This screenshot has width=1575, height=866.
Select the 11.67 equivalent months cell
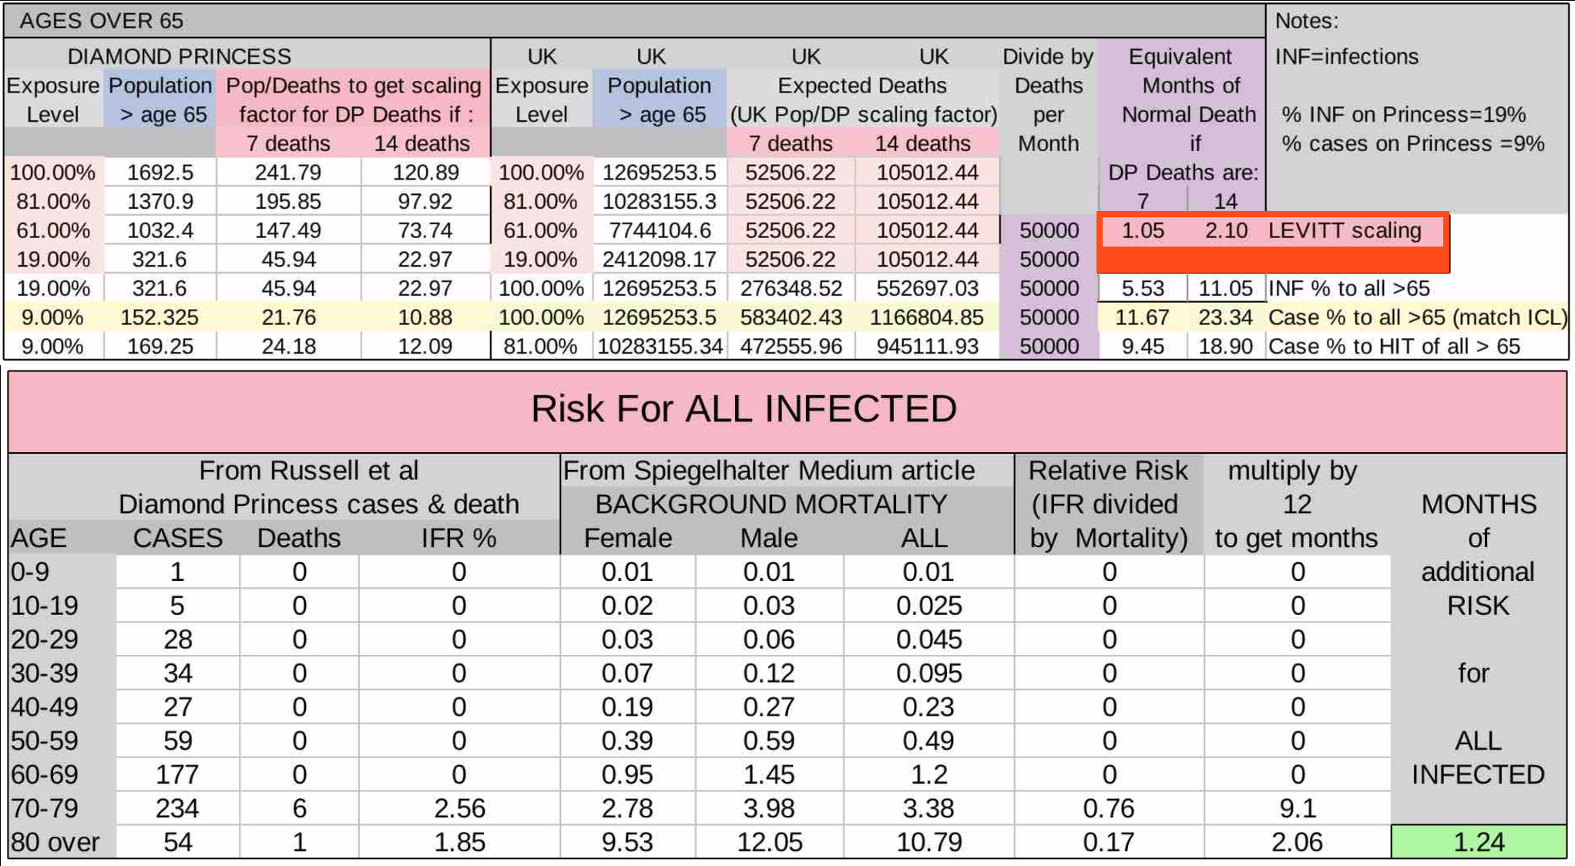(x=1143, y=317)
